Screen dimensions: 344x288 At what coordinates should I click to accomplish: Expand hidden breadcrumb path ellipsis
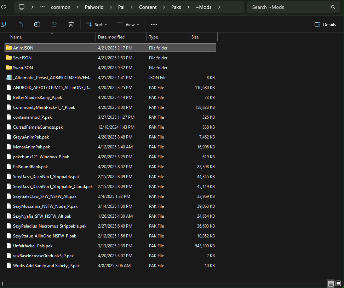click(42, 7)
